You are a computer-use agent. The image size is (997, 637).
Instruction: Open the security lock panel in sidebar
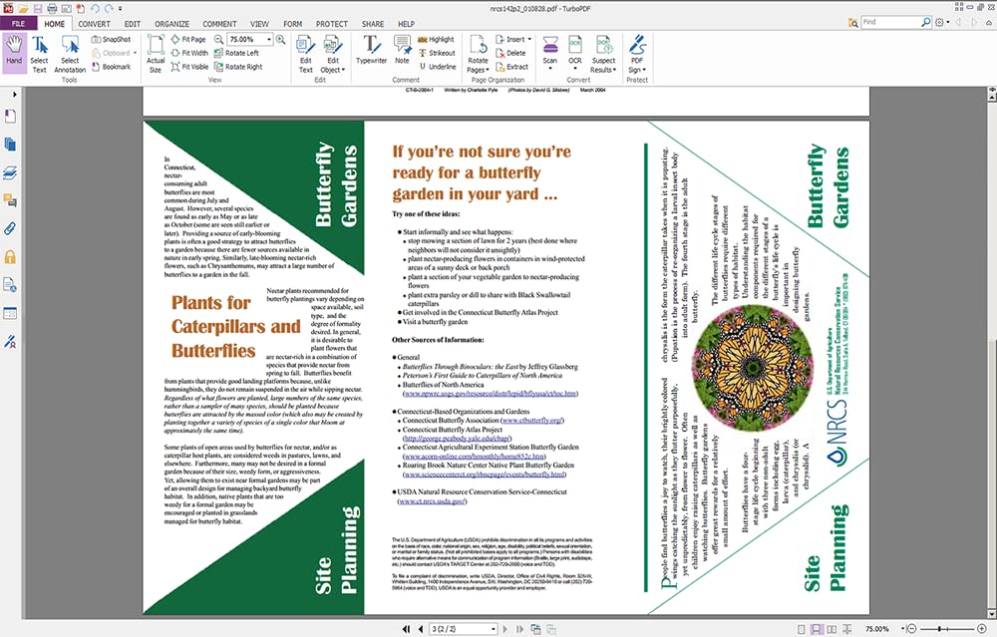tap(10, 257)
